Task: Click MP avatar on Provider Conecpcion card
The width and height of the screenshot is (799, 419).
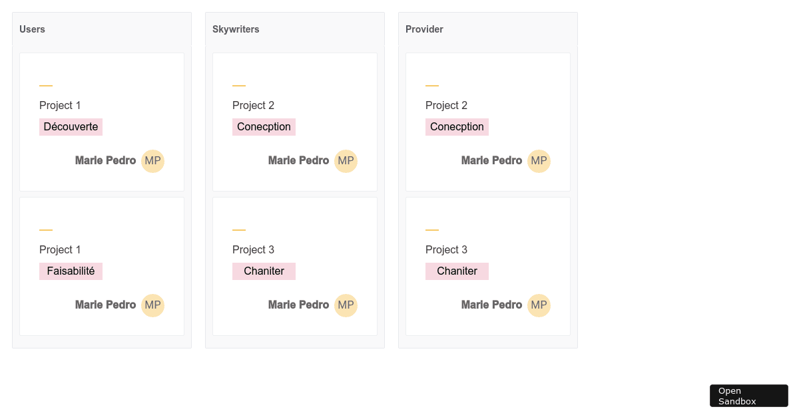Action: pyautogui.click(x=539, y=161)
